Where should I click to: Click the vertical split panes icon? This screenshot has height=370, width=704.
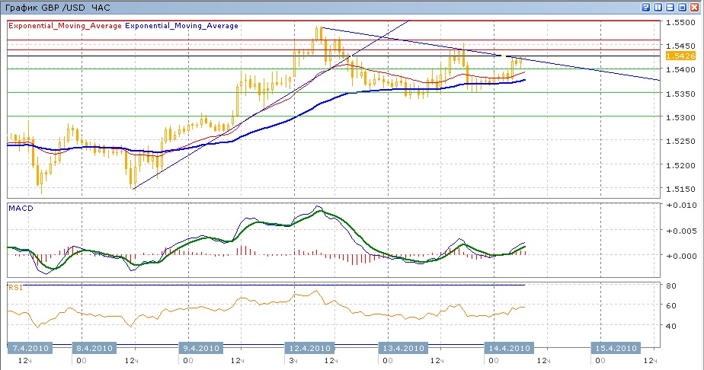[658, 7]
